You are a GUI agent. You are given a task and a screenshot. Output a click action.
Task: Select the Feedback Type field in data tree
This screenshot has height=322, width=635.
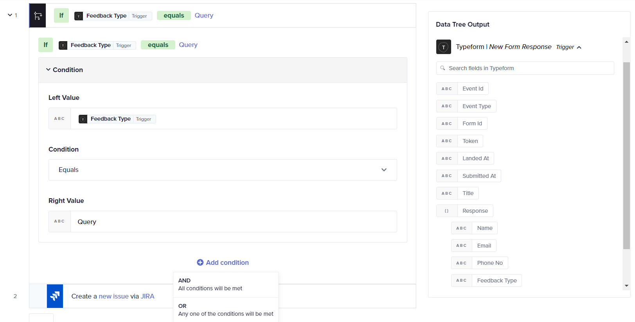pyautogui.click(x=486, y=280)
